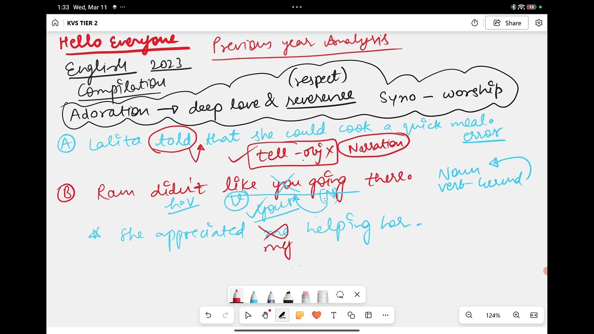Activate the inking pen mode
The width and height of the screenshot is (594, 334).
pos(282,315)
